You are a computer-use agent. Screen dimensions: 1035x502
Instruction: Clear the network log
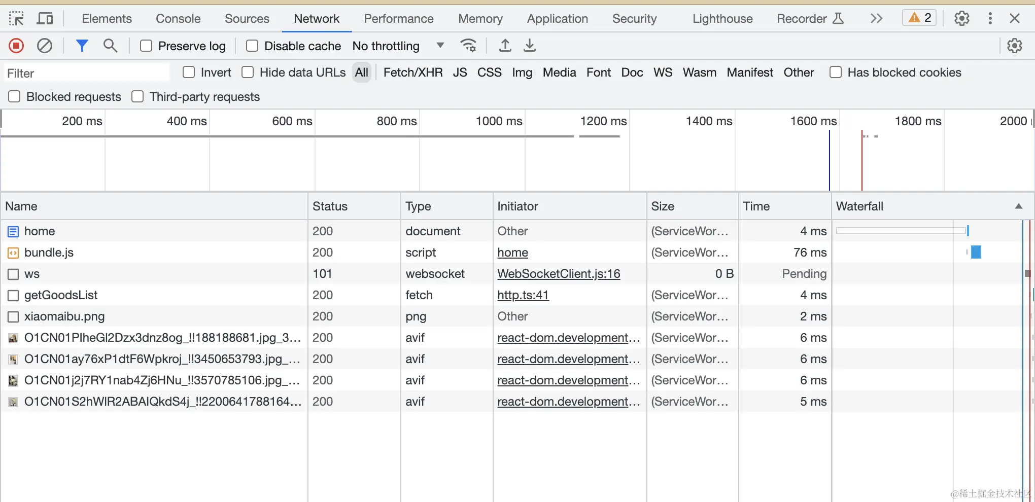[45, 46]
